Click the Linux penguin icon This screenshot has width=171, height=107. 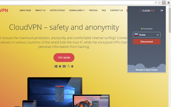click(68, 66)
